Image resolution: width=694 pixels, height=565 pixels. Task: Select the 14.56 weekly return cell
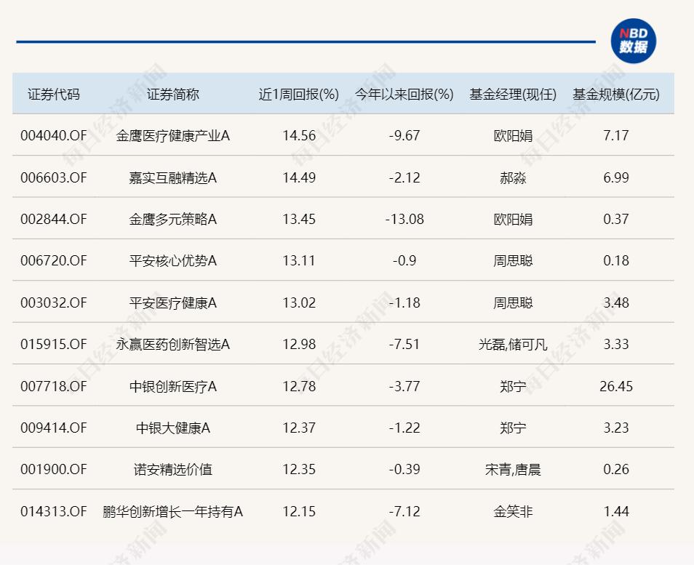tap(299, 136)
